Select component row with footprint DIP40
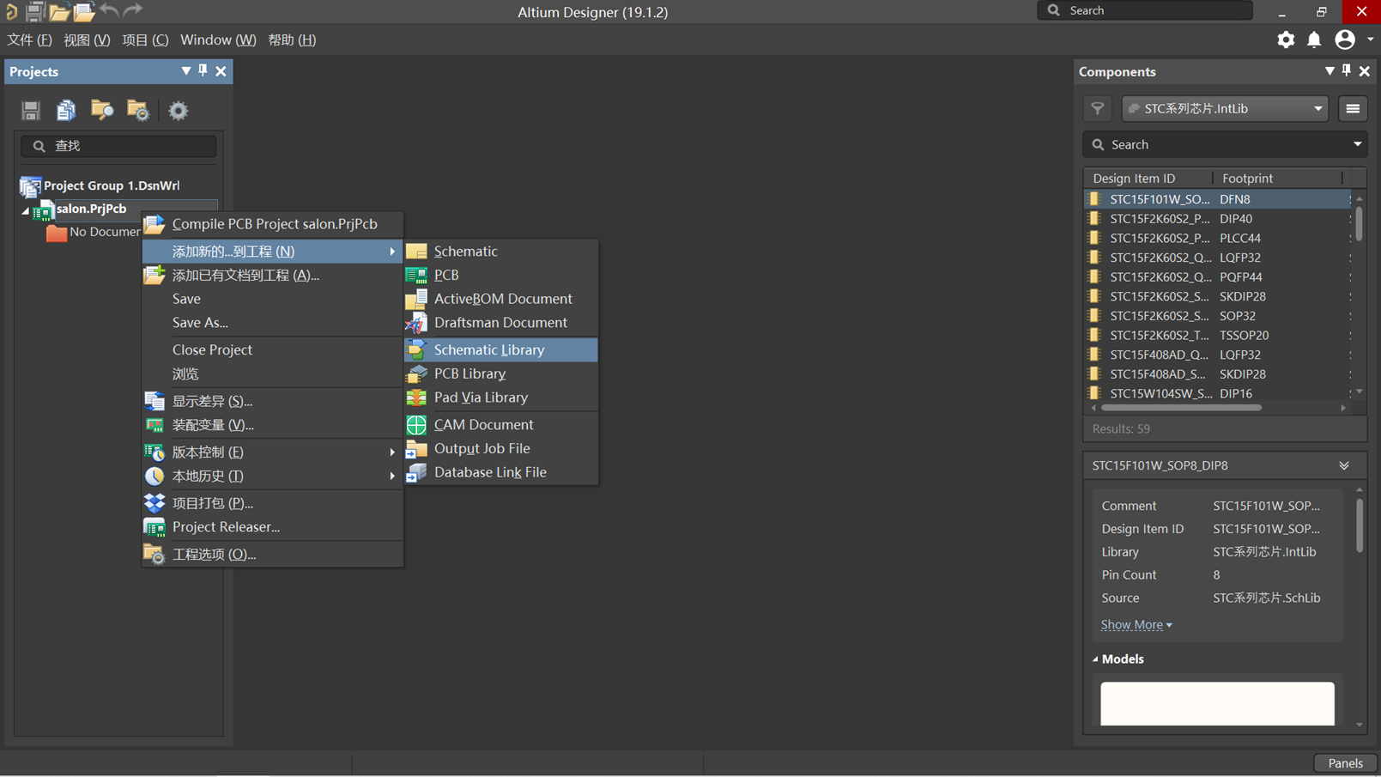 pyautogui.click(x=1216, y=218)
